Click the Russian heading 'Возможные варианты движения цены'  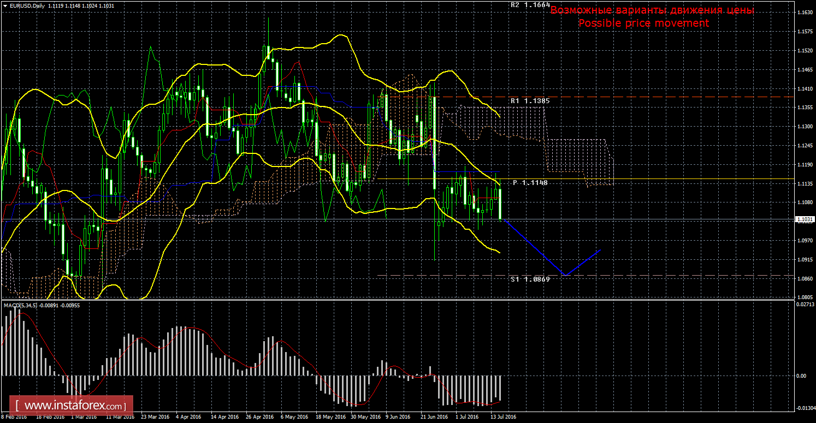(652, 10)
